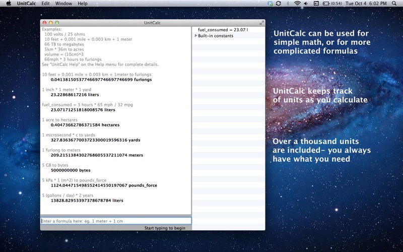The width and height of the screenshot is (403, 252).
Task: Click the Wi-Fi status icon
Action: tap(297, 4)
